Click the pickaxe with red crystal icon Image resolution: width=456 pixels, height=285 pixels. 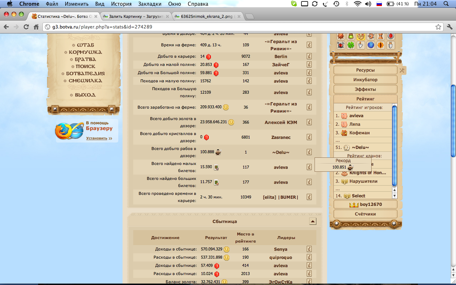click(x=341, y=45)
